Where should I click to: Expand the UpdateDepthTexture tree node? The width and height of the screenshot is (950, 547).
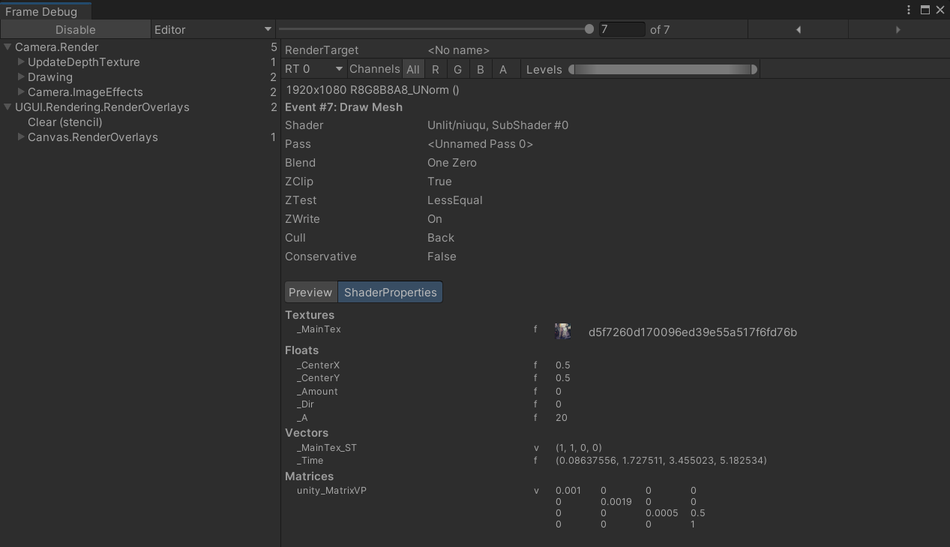(21, 62)
